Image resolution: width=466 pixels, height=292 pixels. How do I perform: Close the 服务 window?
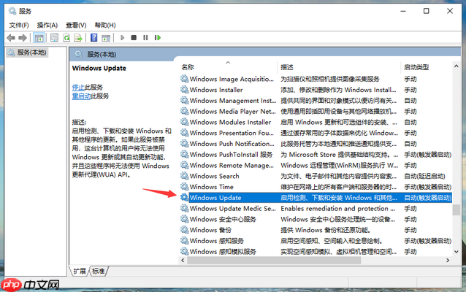pos(450,11)
